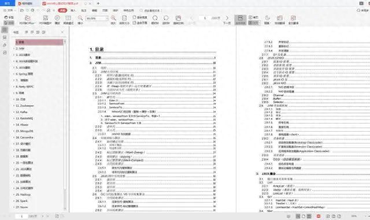Switch to the Home tab in title bar
Image resolution: width=370 pixels, height=220 pixels.
click(8, 3)
